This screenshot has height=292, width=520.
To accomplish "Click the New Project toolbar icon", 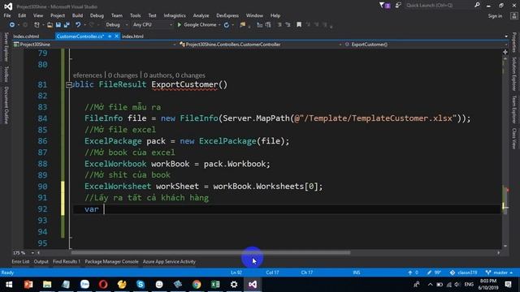I will click(37, 25).
